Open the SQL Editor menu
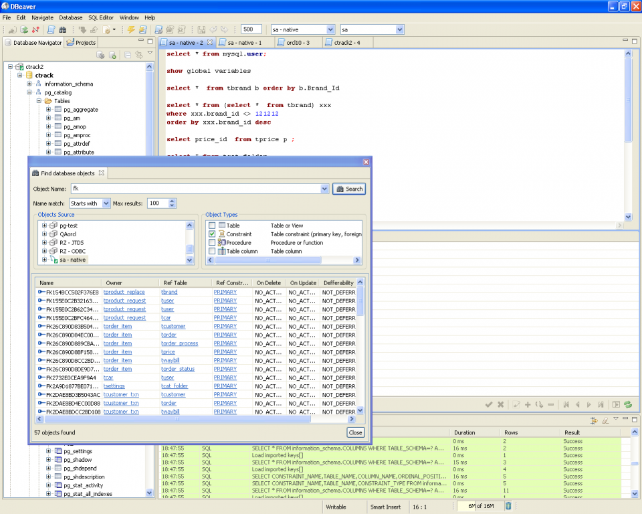Image resolution: width=642 pixels, height=514 pixels. [101, 17]
